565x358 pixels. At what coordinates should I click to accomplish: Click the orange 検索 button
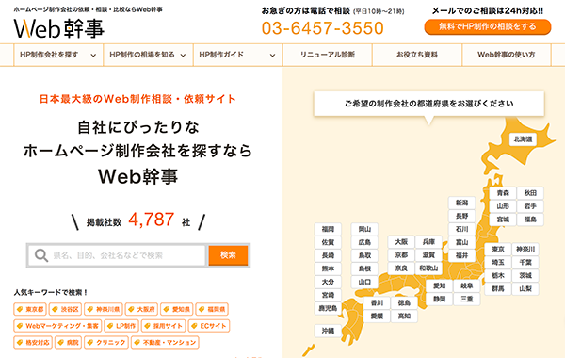pos(228,255)
